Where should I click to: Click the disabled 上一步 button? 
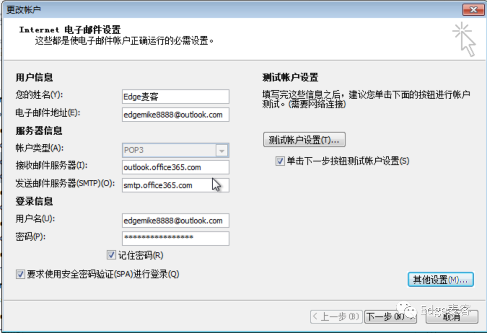tap(336, 317)
